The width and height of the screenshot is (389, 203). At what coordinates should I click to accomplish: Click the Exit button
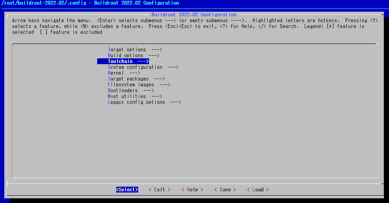tap(160, 190)
